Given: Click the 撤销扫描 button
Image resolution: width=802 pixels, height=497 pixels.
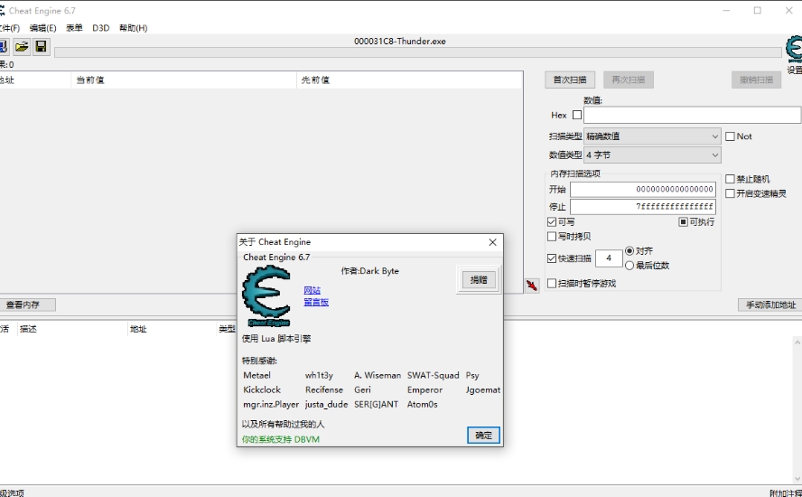Looking at the screenshot, I should coord(756,80).
